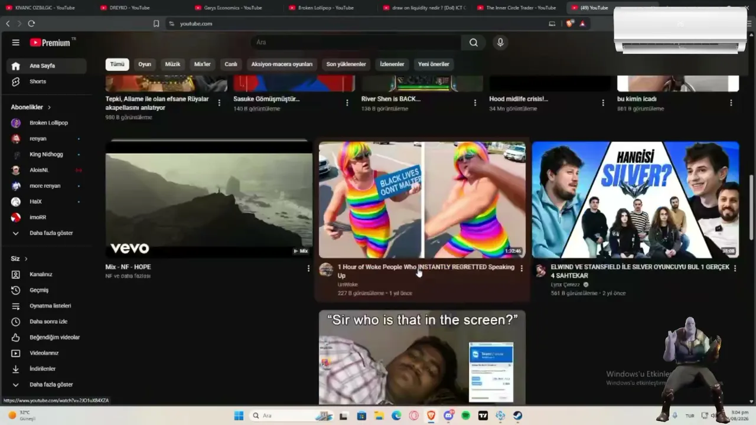This screenshot has width=756, height=425.
Task: Start voice search with the microphone icon
Action: point(500,42)
